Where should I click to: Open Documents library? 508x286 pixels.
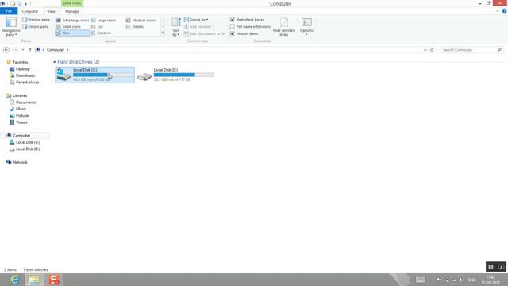point(25,102)
